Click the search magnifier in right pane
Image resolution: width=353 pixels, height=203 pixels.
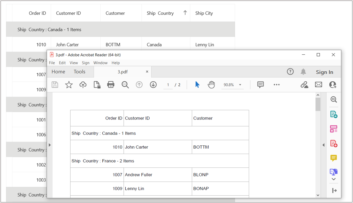point(333,100)
